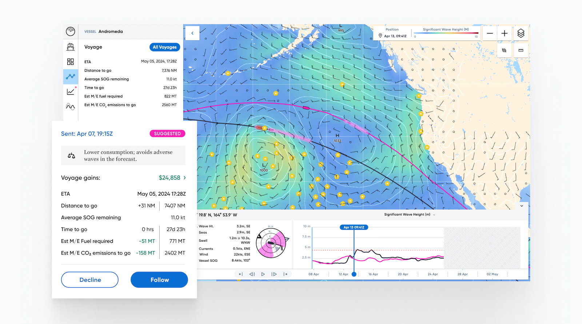Open the radar icon at sidebar top
Screen dimensions: 582x324
click(x=71, y=31)
